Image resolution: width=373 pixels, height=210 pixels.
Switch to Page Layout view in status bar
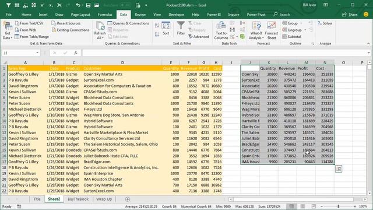coord(302,206)
